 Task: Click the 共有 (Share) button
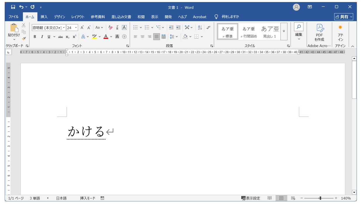click(344, 17)
